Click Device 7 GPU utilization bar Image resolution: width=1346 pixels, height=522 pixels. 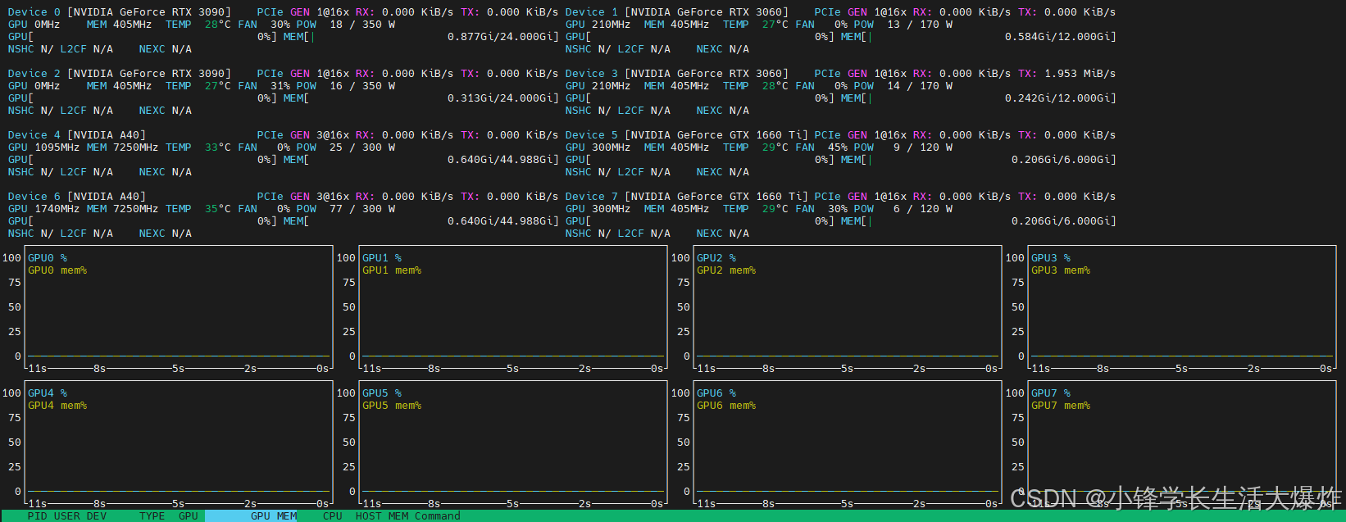click(x=701, y=221)
